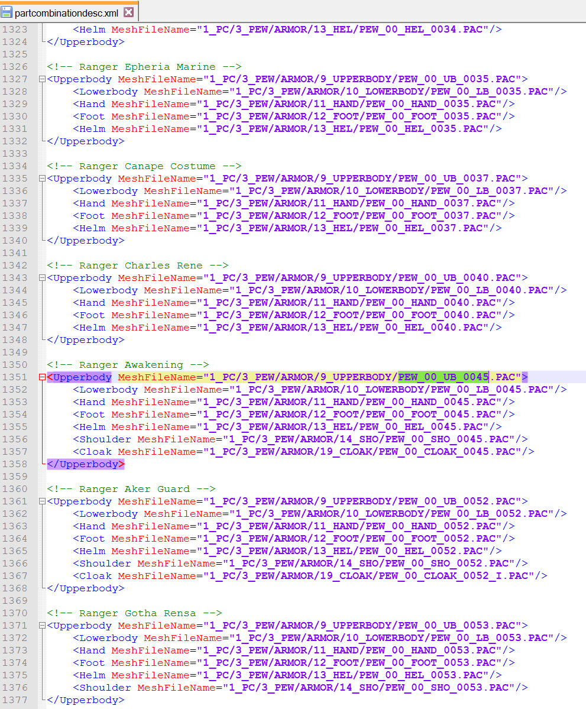Screen dimensions: 586x709
Task: Collapse the Ranger Epheria Marine Upperbody block
Action: coord(41,79)
